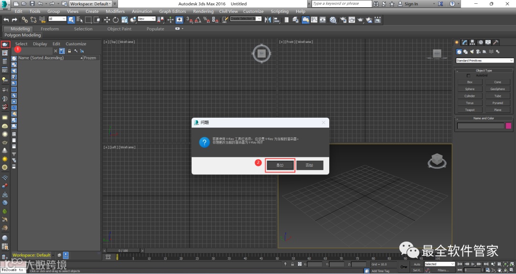The image size is (516, 274).
Task: Open the Utilities hammer panel tab
Action: (x=496, y=42)
